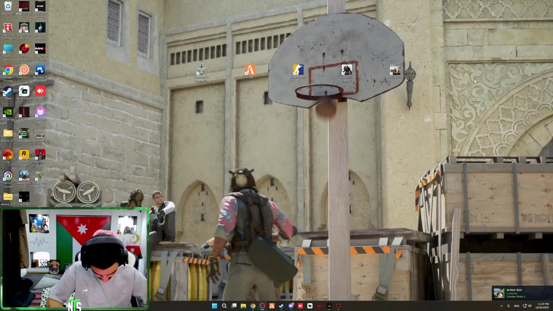
Task: Switch to Chrome on the taskbar
Action: point(253,306)
